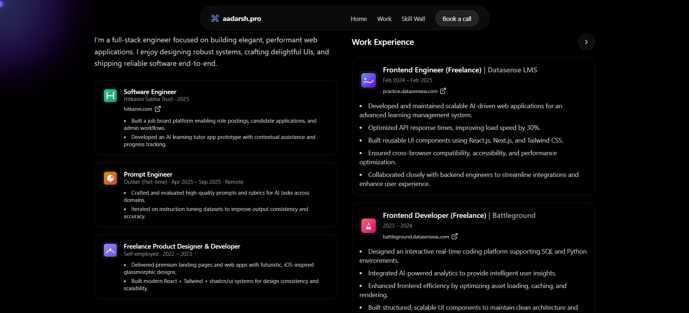
Task: Click the Frontend Engineer (Freelance) heading
Action: click(x=432, y=70)
